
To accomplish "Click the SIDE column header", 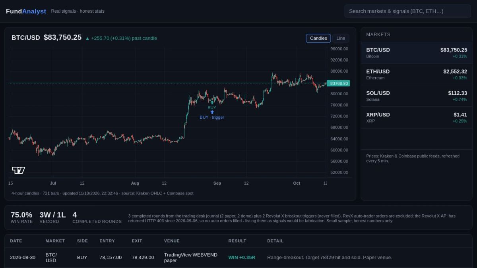I will click(82, 241).
